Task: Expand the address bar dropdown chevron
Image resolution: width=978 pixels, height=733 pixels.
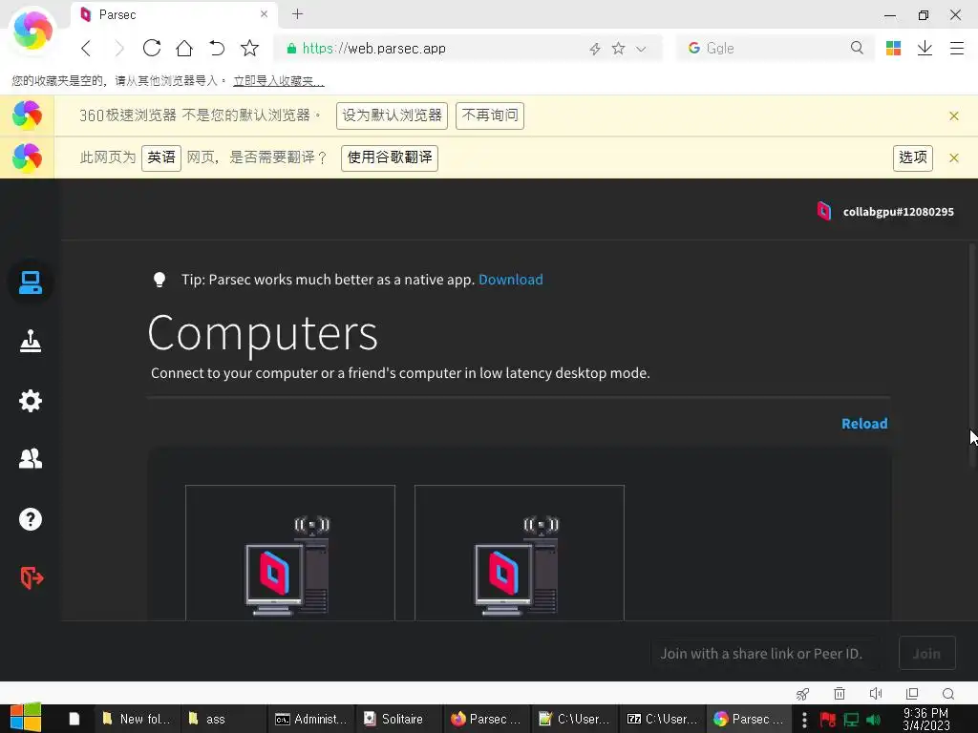Action: (x=641, y=49)
